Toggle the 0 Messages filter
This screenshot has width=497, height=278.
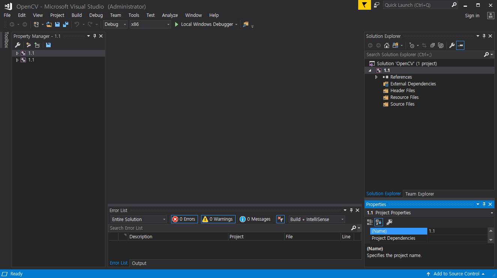(255, 219)
